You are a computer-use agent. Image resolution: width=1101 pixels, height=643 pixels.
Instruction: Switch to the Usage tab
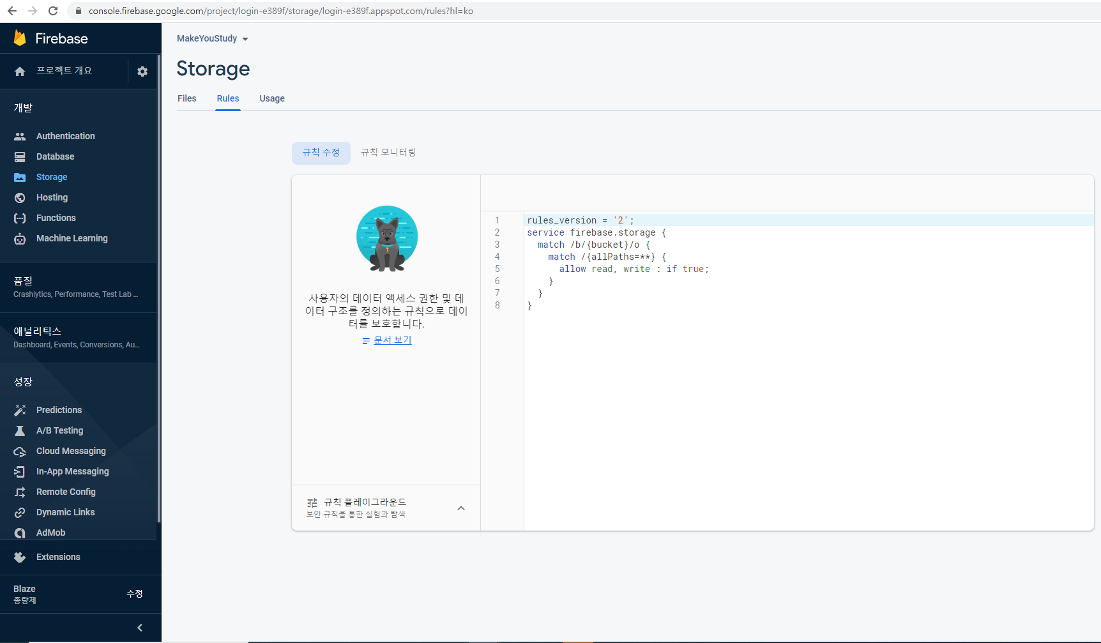pyautogui.click(x=272, y=98)
